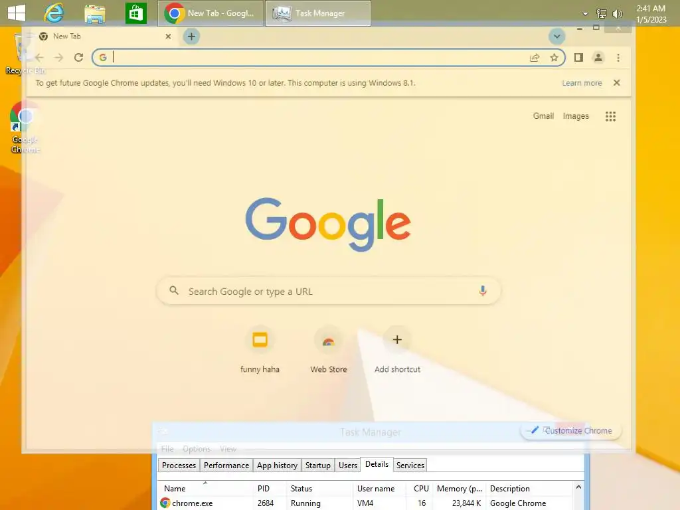The width and height of the screenshot is (680, 510).
Task: Open Task Manager File menu
Action: click(x=167, y=449)
